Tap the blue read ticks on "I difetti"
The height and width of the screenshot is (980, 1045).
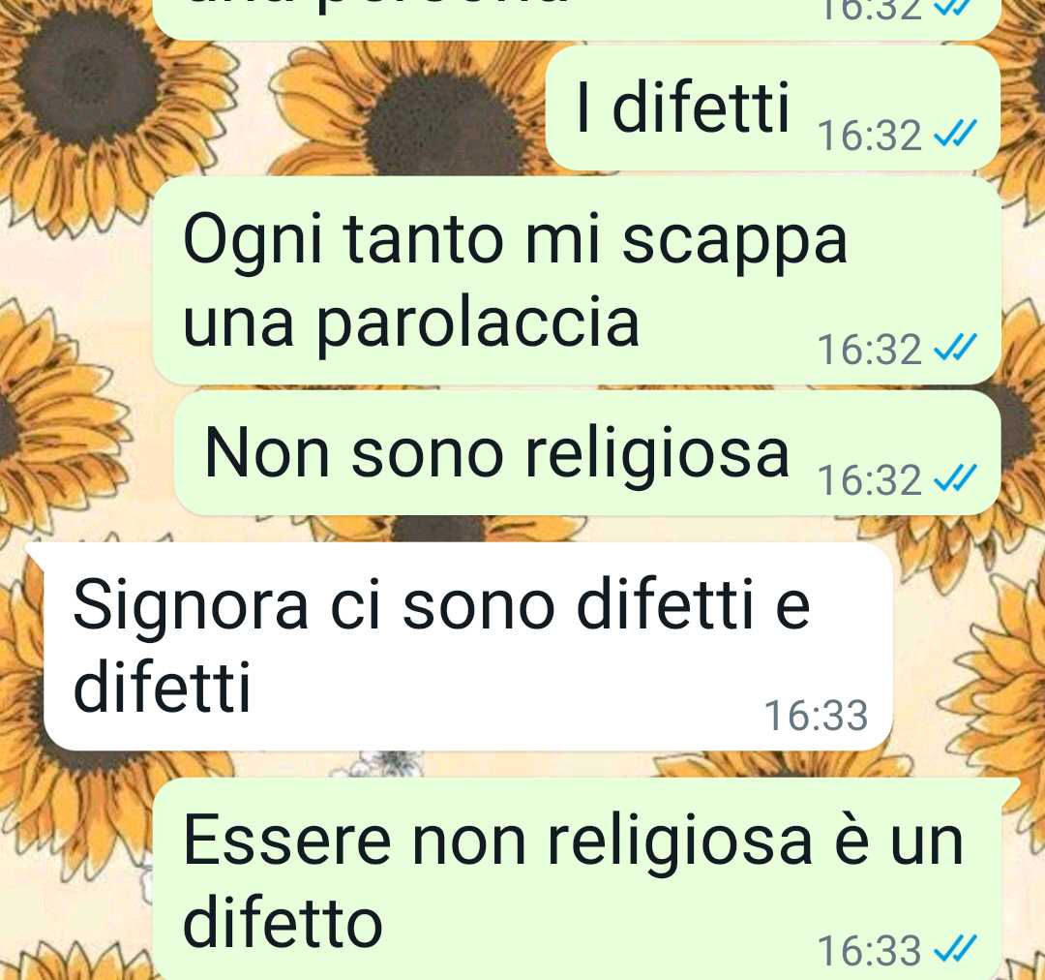point(955,132)
